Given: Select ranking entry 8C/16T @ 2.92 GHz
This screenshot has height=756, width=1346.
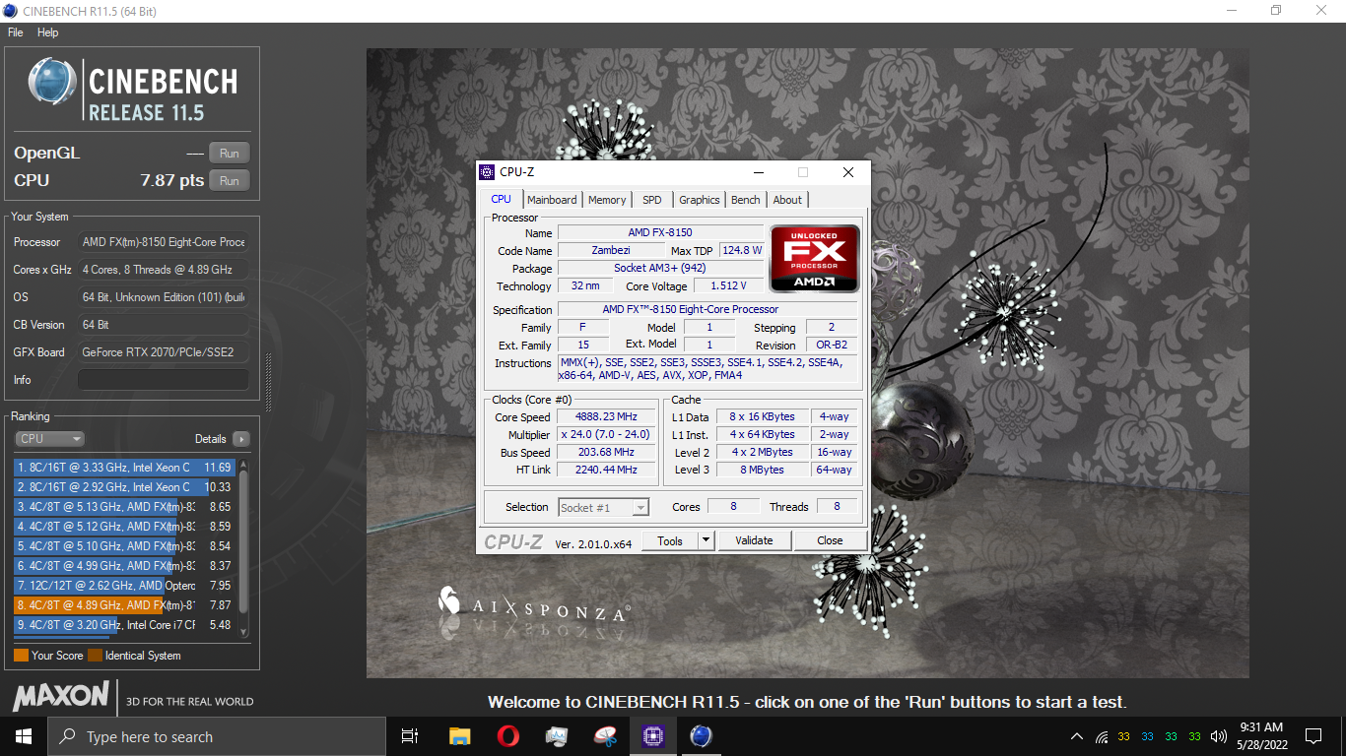Looking at the screenshot, I should 124,487.
